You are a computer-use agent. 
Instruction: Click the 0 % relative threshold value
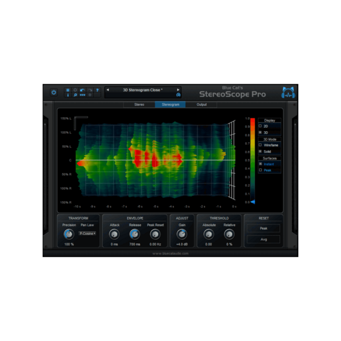pos(229,244)
